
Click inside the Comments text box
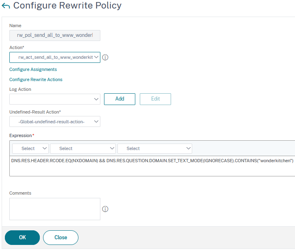[x=55, y=209]
